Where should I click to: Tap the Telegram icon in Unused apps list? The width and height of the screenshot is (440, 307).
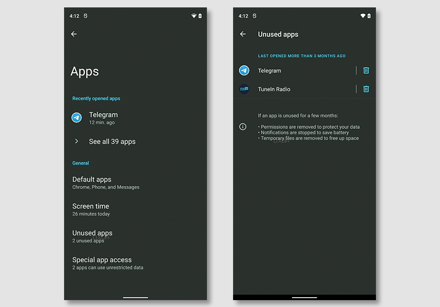tap(244, 70)
